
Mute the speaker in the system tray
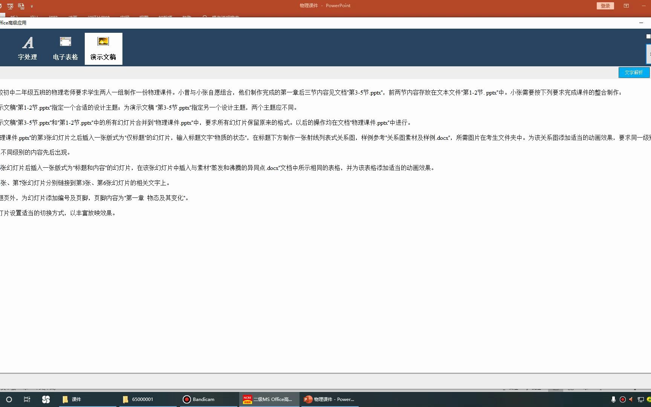[x=631, y=399]
